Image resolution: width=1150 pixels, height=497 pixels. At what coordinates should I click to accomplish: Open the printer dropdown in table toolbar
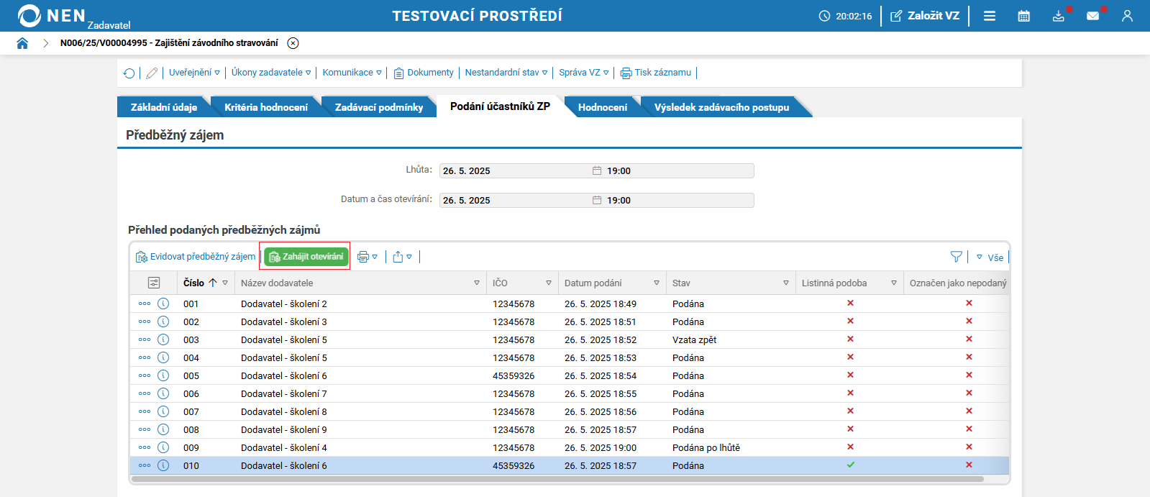(x=367, y=257)
